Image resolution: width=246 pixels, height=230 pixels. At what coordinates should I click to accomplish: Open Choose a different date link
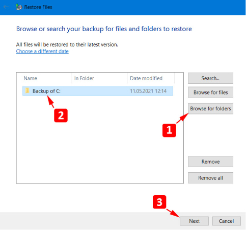42,51
